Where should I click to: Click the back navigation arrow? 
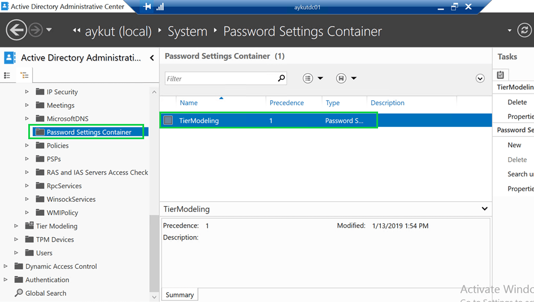pos(17,30)
